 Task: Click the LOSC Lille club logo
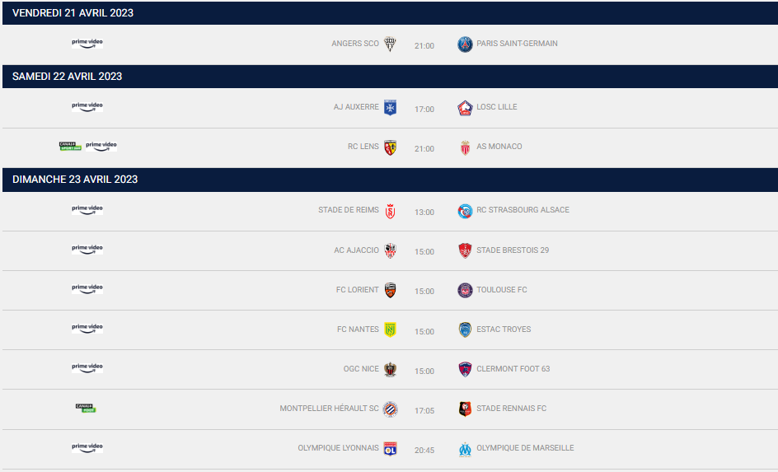(466, 108)
